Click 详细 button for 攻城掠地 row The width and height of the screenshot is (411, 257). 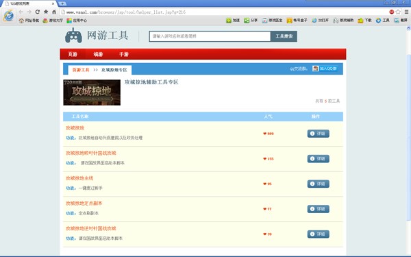pos(319,134)
